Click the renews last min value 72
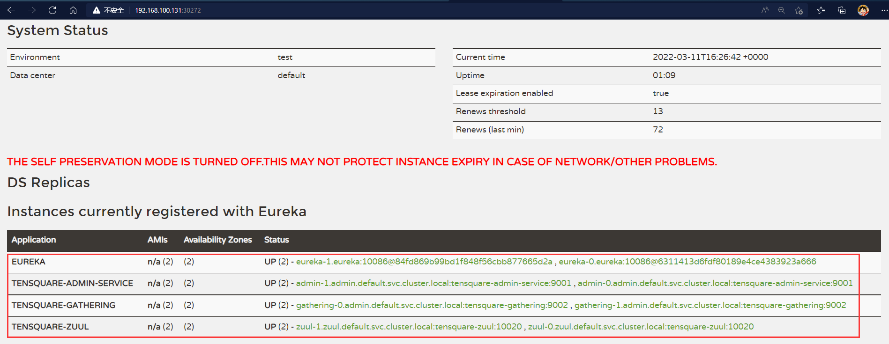The height and width of the screenshot is (344, 889). click(658, 130)
